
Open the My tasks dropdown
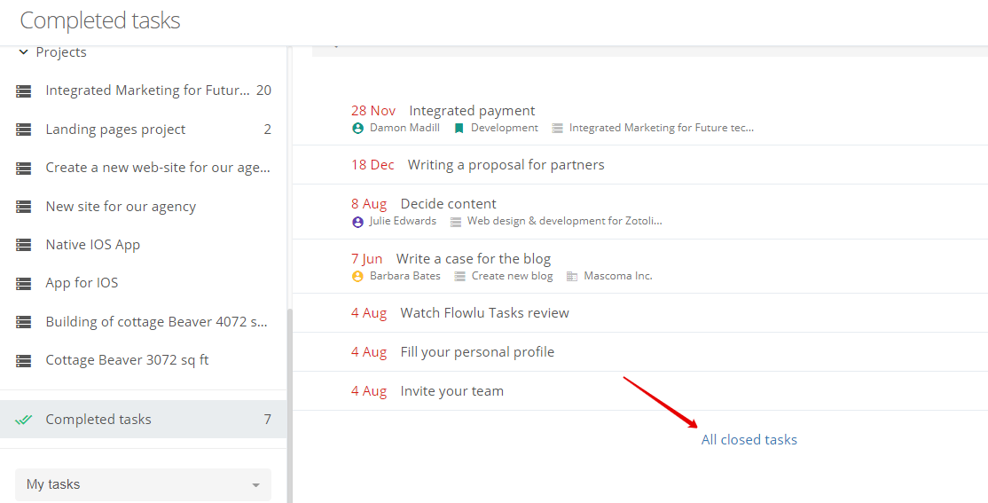click(143, 484)
